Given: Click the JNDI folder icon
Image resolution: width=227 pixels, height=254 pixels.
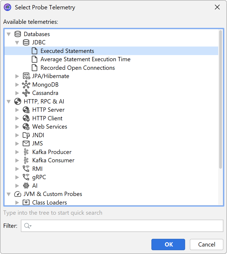Looking at the screenshot, I should [x=26, y=135].
